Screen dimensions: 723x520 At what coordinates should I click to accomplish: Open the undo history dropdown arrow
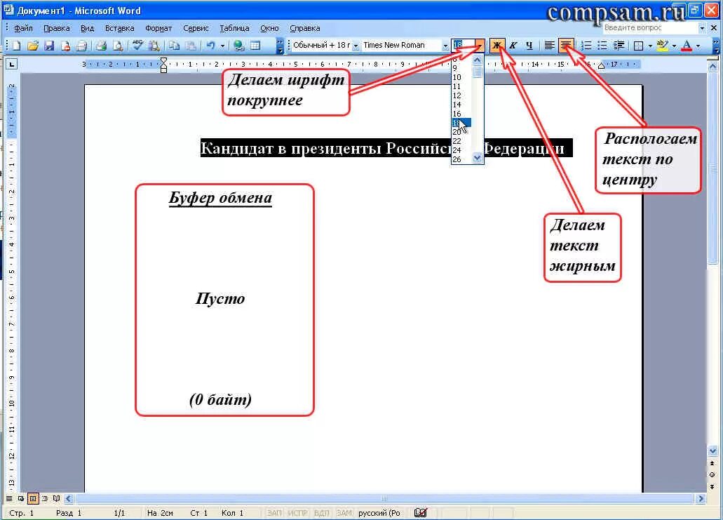222,45
